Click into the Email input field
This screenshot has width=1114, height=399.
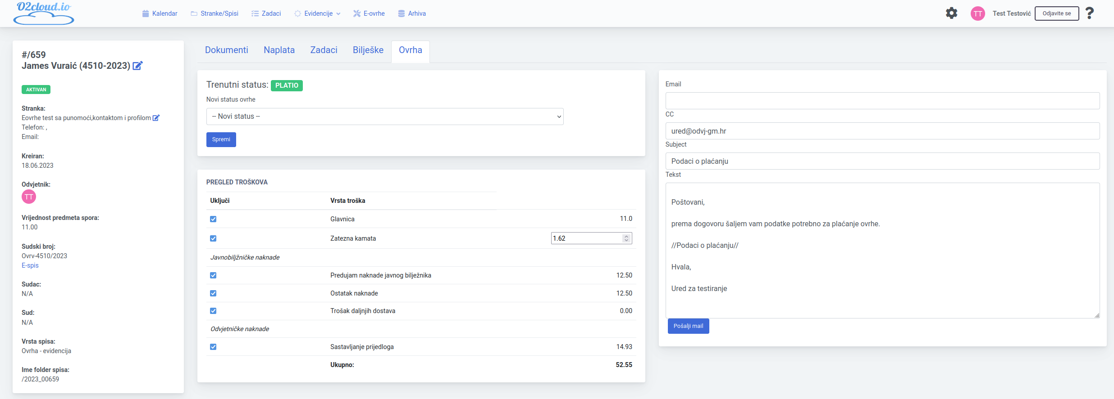882,101
